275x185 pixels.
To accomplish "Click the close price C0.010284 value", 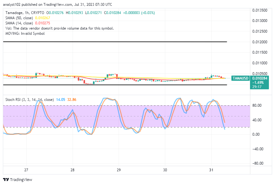I will (112, 13).
